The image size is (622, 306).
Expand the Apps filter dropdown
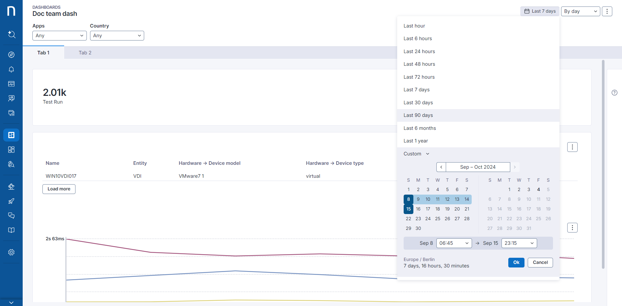pos(59,36)
